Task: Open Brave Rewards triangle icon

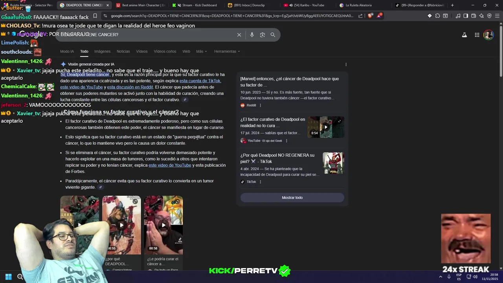Action: click(x=379, y=16)
